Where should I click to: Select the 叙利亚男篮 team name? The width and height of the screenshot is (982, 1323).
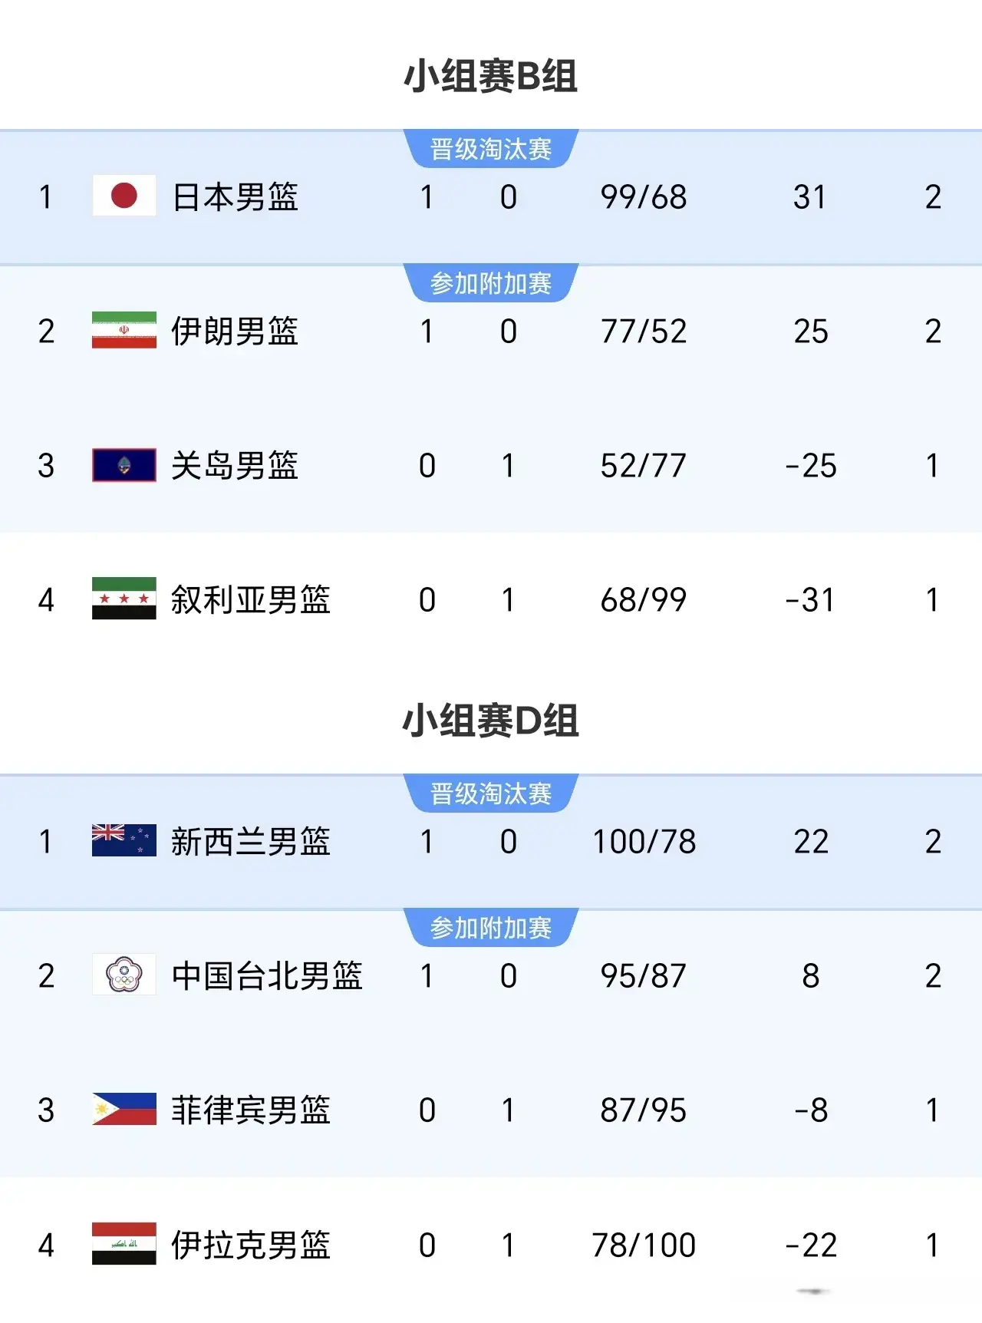tap(251, 600)
